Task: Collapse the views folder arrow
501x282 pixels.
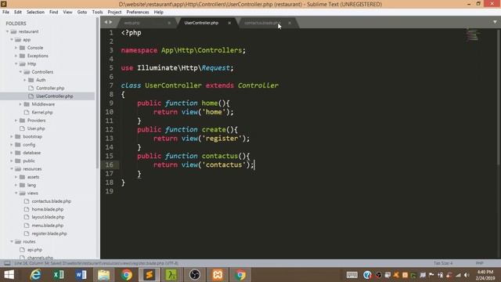Action: 16,193
